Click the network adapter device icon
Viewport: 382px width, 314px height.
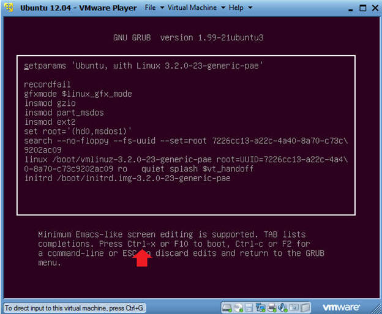pyautogui.click(x=260, y=308)
